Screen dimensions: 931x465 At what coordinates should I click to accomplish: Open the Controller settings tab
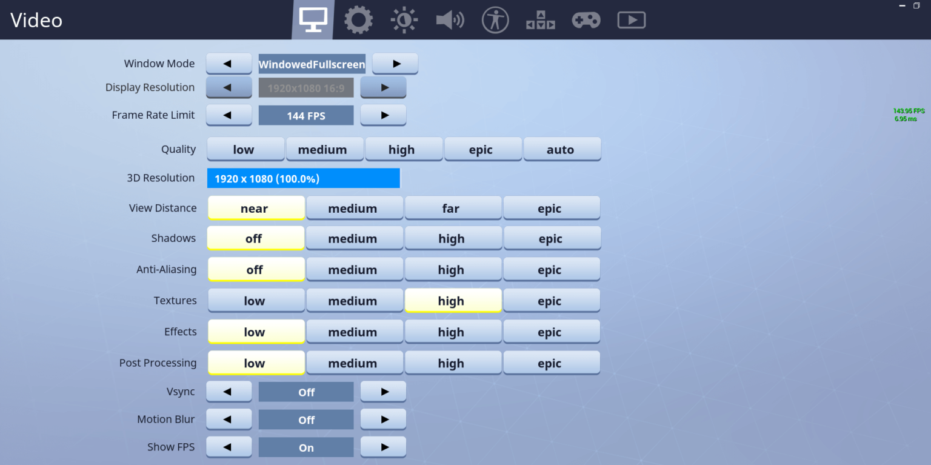pos(586,20)
